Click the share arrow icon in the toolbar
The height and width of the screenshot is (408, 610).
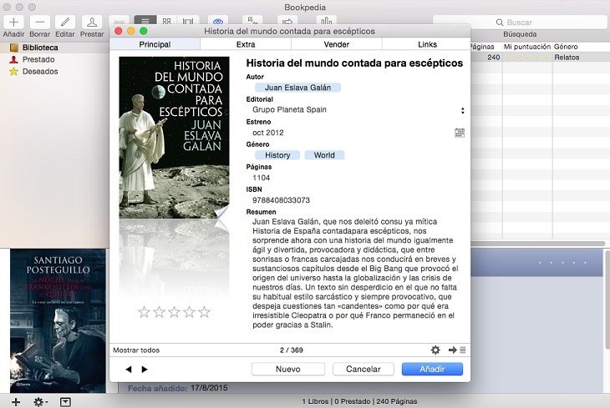[287, 21]
